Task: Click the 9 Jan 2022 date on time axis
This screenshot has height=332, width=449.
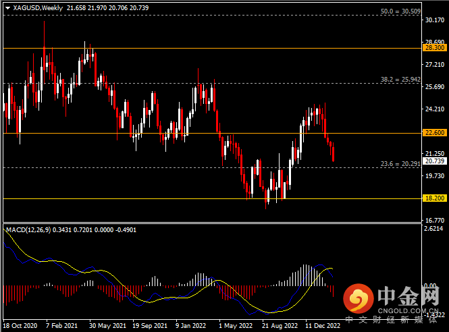Action: (x=190, y=325)
